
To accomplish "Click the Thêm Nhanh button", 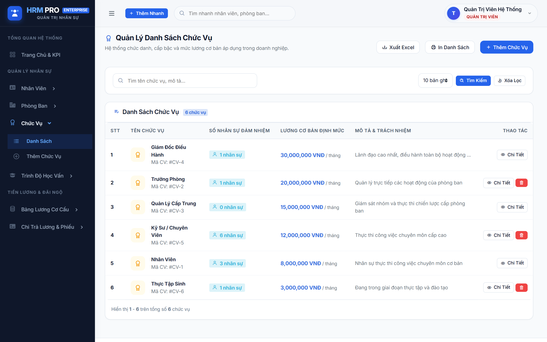I will 147,13.
